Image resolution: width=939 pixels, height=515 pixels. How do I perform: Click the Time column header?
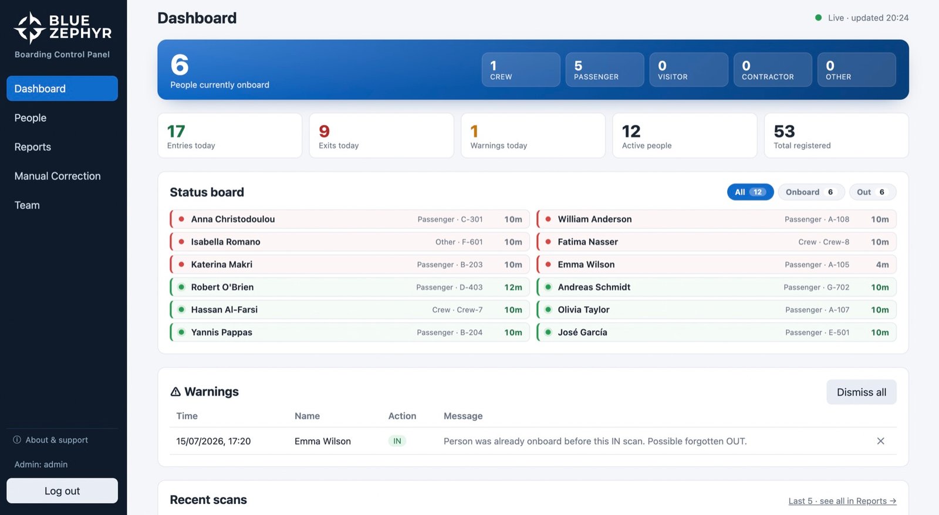point(187,416)
